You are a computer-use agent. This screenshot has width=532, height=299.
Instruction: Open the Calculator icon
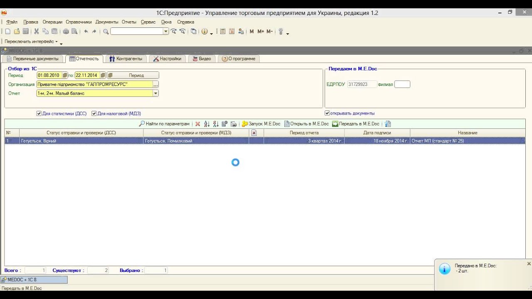click(x=223, y=32)
